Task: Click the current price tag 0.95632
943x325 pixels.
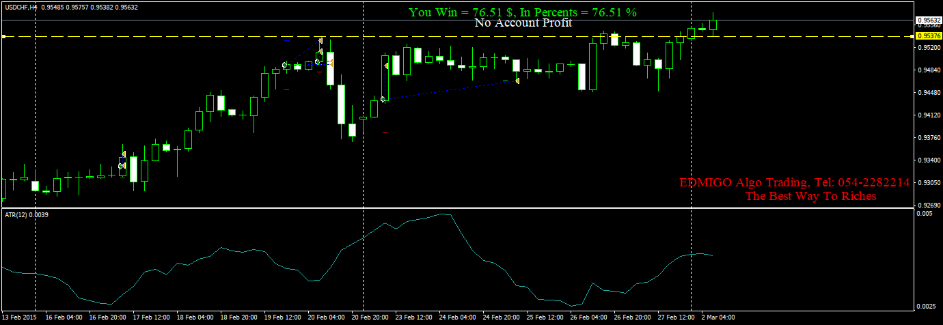Action: coord(928,20)
